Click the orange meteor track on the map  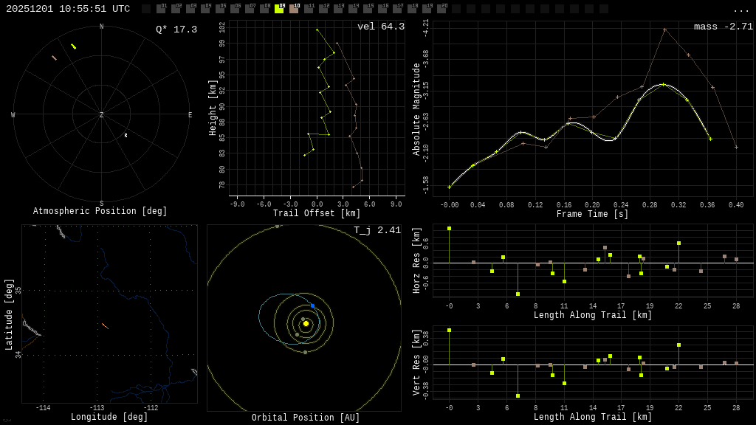[105, 326]
